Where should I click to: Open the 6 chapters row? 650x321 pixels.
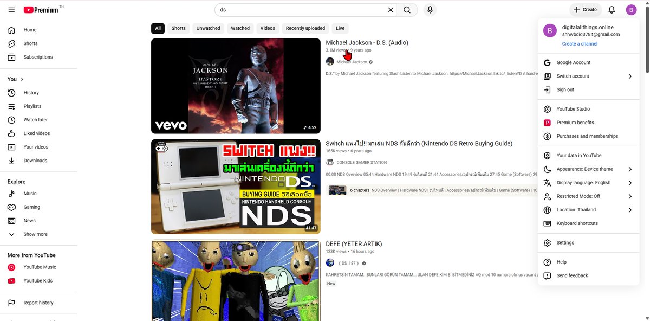click(x=432, y=190)
